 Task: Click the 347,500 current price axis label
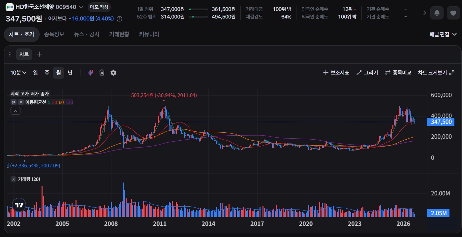click(x=441, y=122)
